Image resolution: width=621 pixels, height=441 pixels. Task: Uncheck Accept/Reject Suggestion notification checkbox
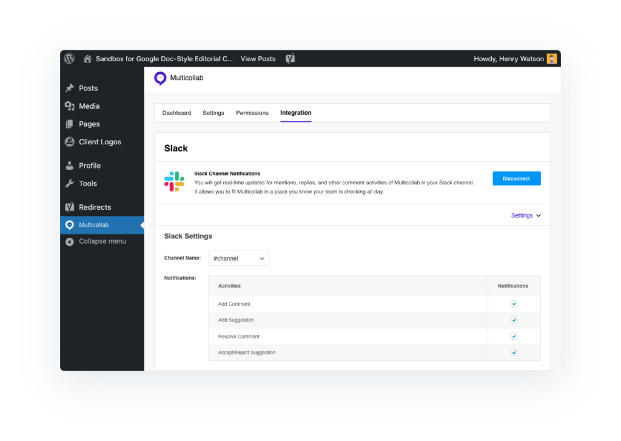point(514,352)
